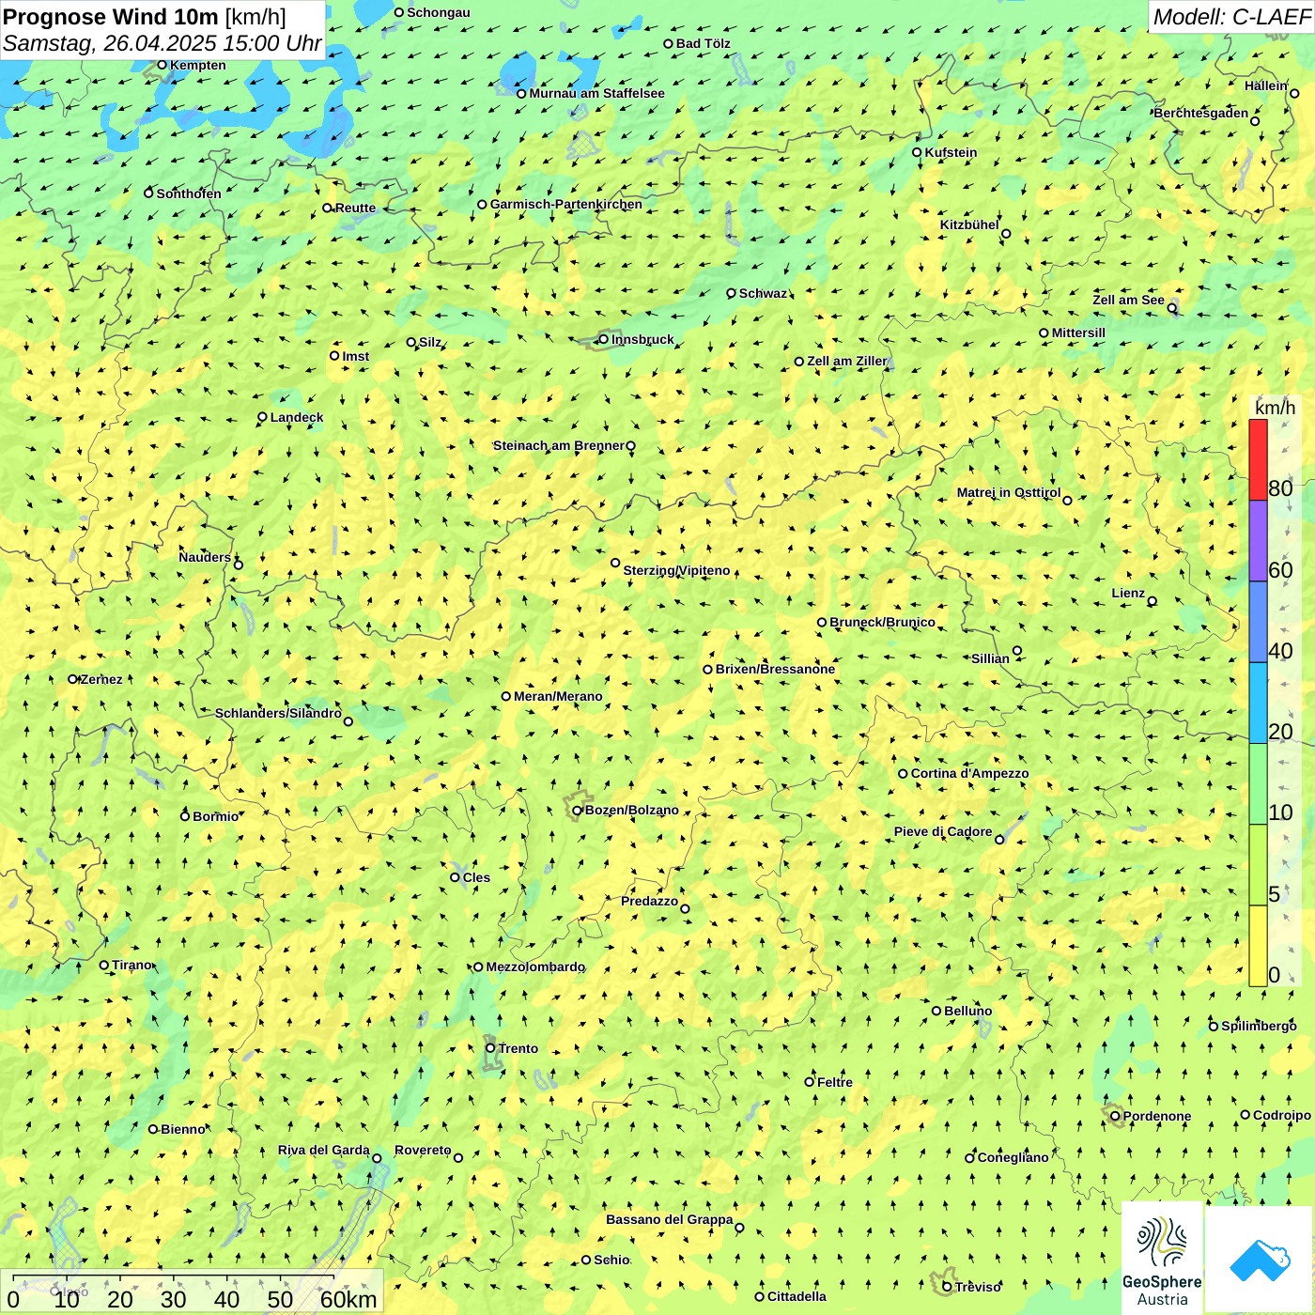Select the Bozen/Bolzano city label
This screenshot has width=1315, height=1315.
pos(631,810)
